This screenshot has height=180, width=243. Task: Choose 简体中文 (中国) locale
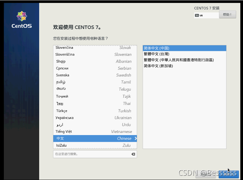click(185, 48)
